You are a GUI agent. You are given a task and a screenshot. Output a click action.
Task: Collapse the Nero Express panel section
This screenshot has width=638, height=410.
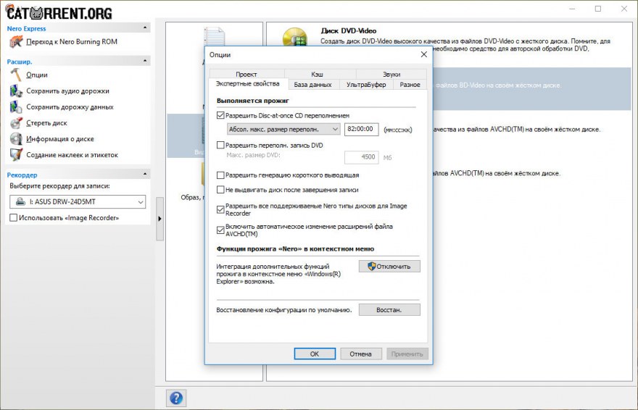point(145,28)
